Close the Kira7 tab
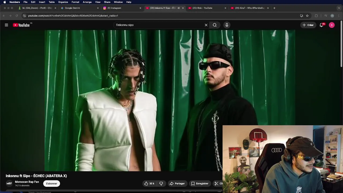Image resolution: width=343 pixels, height=193 pixels. [268, 8]
